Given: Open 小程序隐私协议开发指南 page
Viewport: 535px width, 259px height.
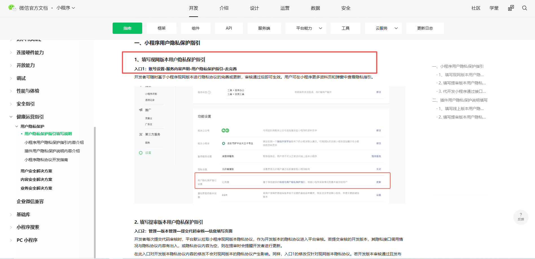Looking at the screenshot, I should coord(46,160).
